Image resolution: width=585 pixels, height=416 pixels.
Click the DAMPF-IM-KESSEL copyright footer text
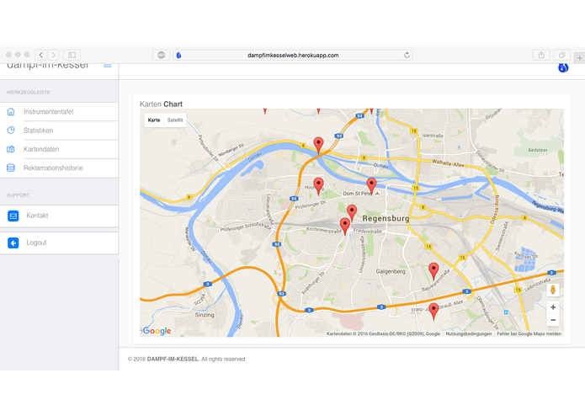tap(173, 359)
